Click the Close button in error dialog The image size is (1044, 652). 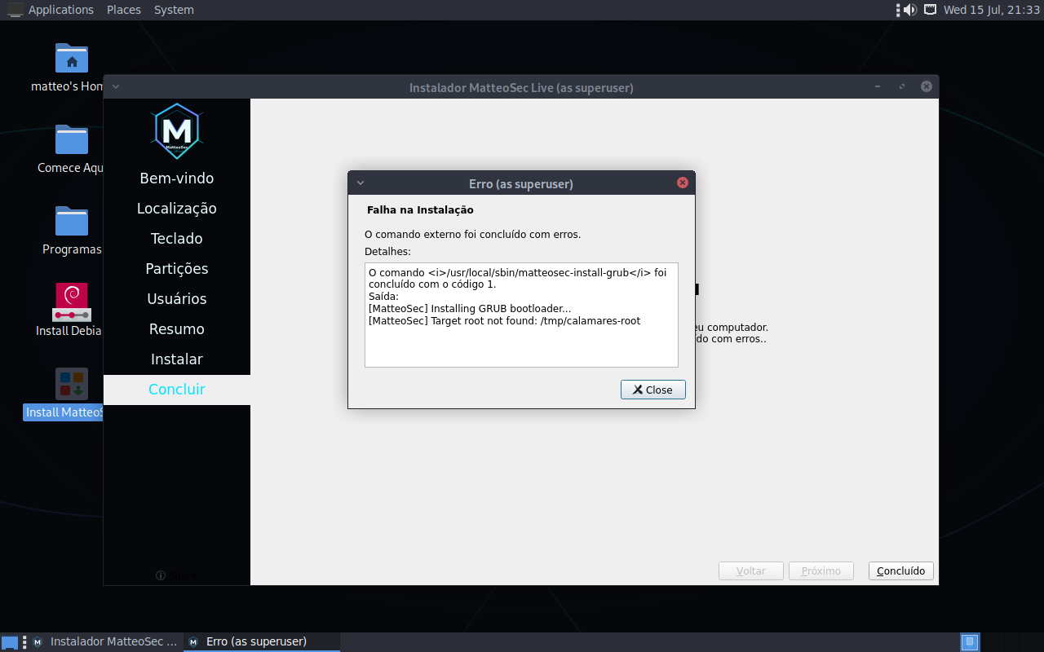click(x=653, y=390)
